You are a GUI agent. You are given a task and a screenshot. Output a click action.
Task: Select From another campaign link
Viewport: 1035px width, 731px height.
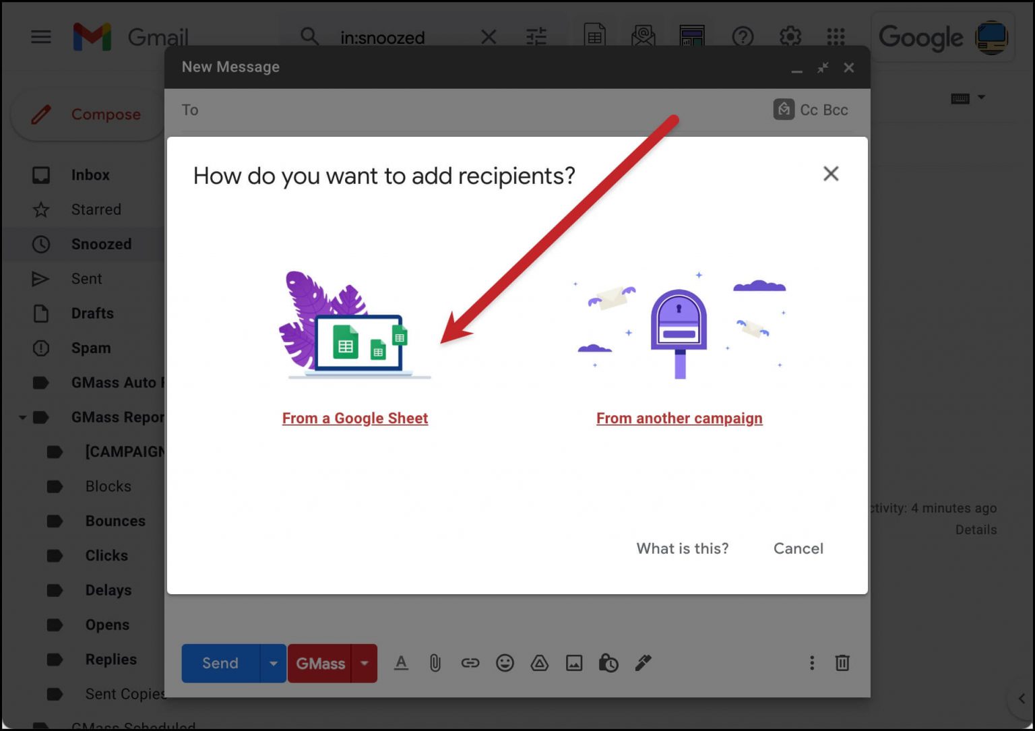pyautogui.click(x=679, y=418)
